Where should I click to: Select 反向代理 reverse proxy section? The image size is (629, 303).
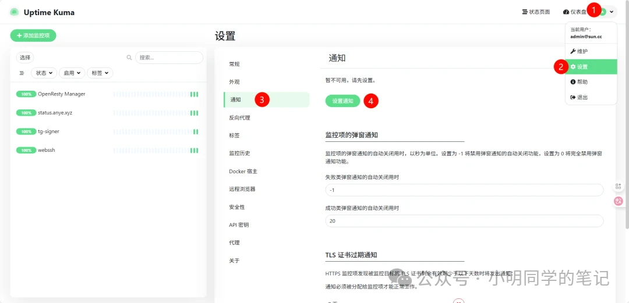266,118
